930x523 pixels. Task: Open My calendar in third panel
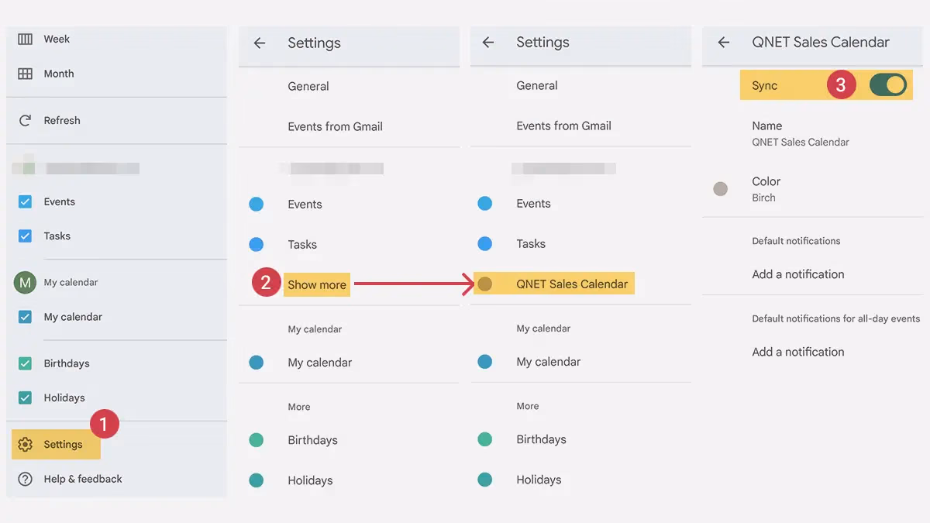(x=548, y=362)
